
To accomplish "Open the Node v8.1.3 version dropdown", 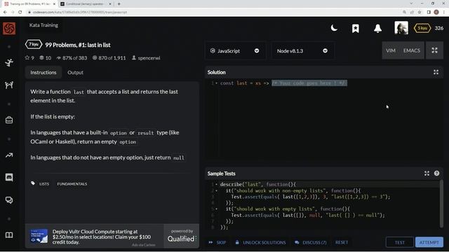I will click(x=302, y=51).
